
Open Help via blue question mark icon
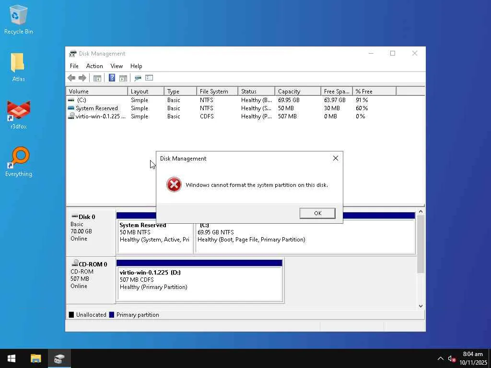(112, 78)
